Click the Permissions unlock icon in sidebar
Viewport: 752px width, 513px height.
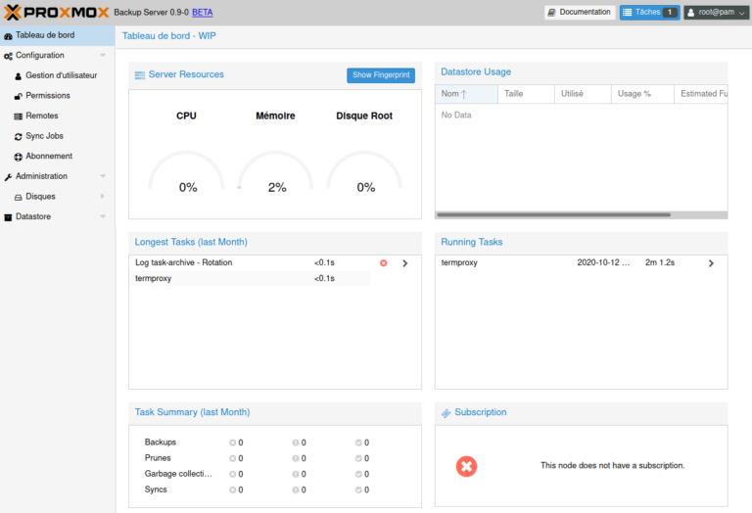pyautogui.click(x=18, y=96)
